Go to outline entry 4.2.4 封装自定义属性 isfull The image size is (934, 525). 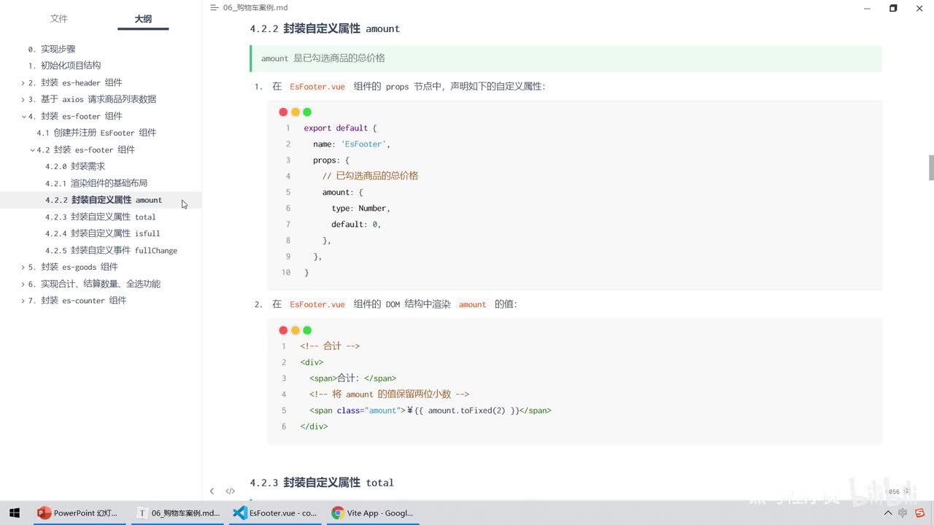(103, 233)
